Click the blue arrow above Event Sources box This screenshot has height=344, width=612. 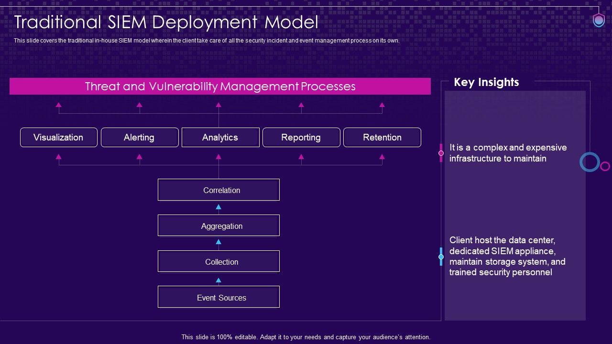(219, 280)
